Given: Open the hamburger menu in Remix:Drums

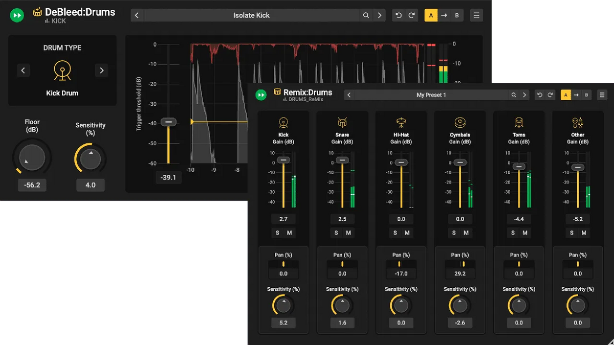Looking at the screenshot, I should coord(602,95).
